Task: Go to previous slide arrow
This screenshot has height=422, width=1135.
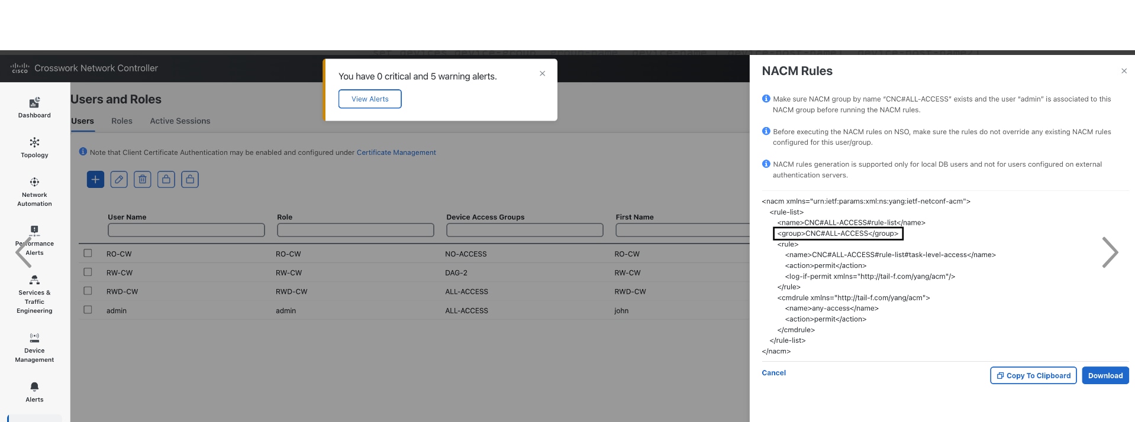Action: tap(24, 252)
